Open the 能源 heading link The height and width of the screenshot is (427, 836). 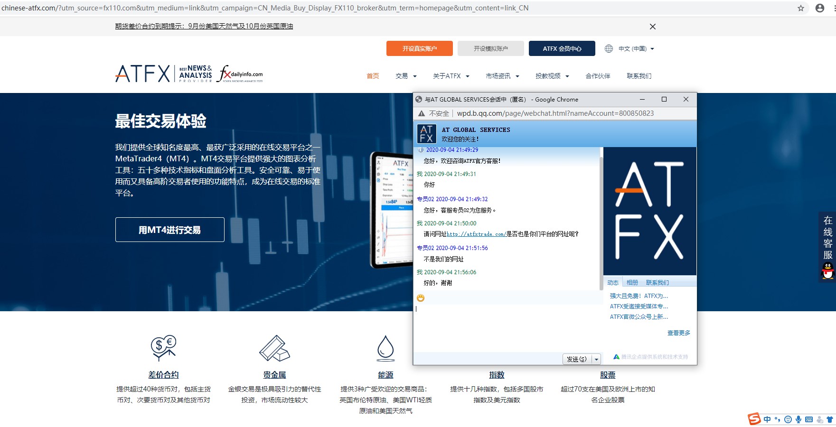385,375
